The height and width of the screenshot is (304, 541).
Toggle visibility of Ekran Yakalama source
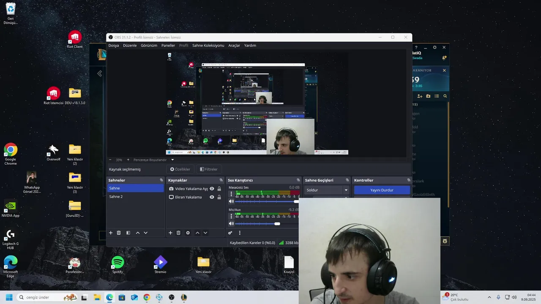coord(212,197)
